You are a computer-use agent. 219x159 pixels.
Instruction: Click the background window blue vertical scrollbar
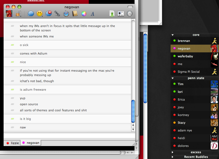[x=145, y=68]
